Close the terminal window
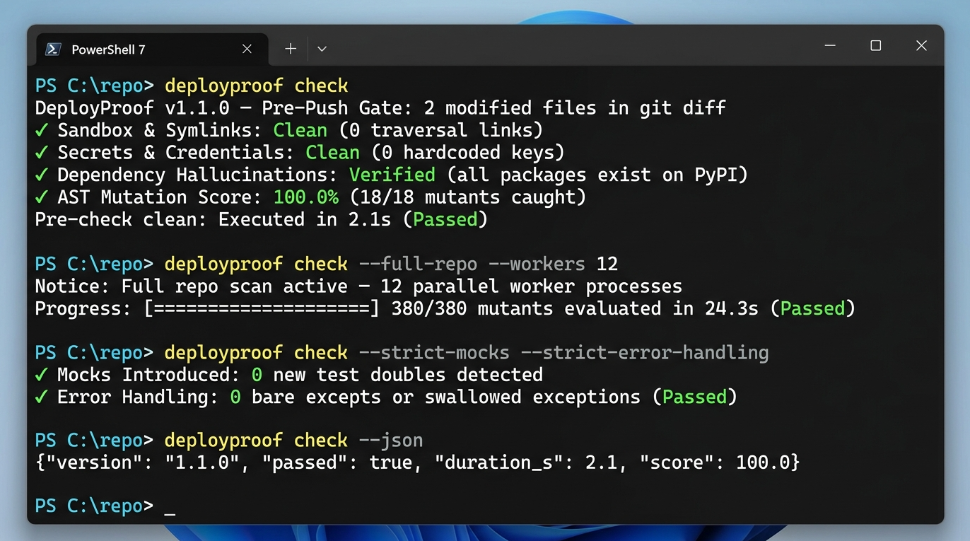 pos(921,46)
